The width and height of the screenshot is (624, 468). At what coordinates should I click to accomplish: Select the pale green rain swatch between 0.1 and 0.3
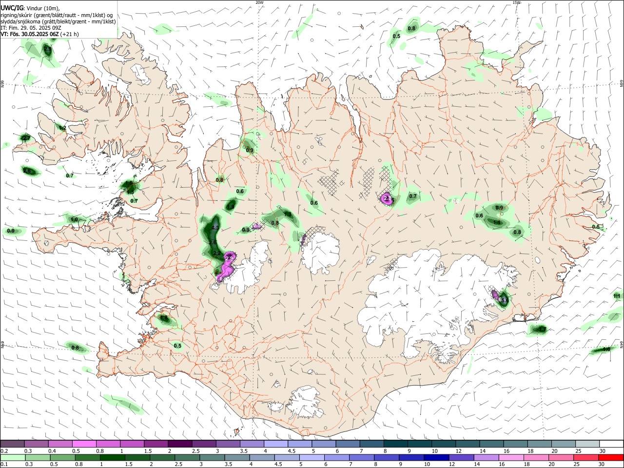pos(12,457)
